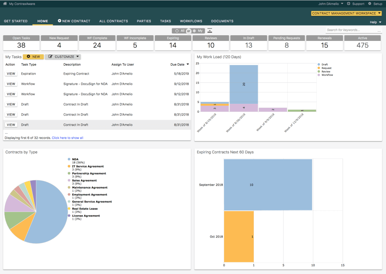Click the NEW task button
This screenshot has width=386, height=274.
33,57
